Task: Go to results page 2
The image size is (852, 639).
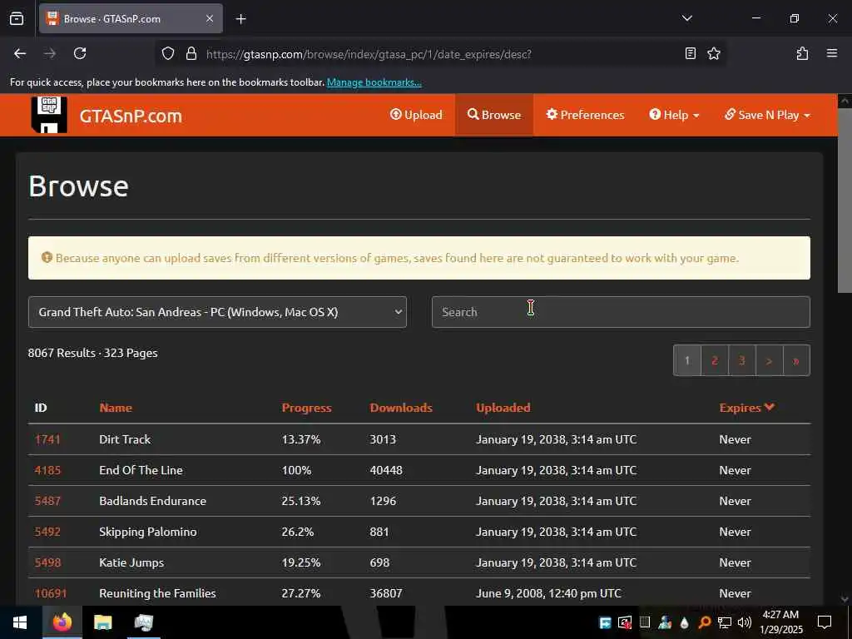Action: [x=715, y=360]
